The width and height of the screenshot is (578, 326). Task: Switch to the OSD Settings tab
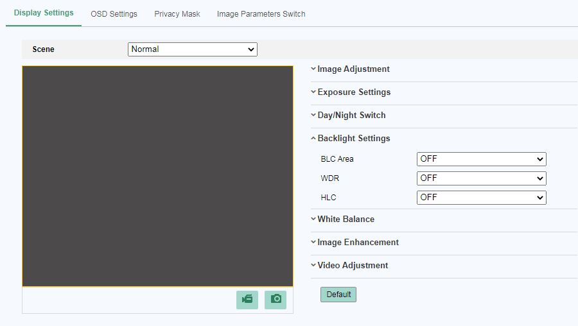coord(114,13)
